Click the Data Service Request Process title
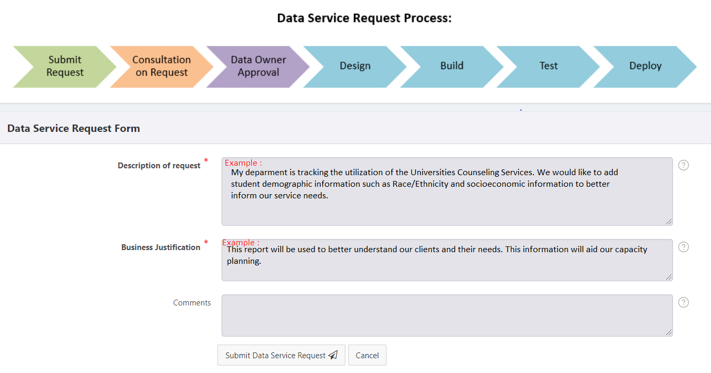 pyautogui.click(x=364, y=18)
